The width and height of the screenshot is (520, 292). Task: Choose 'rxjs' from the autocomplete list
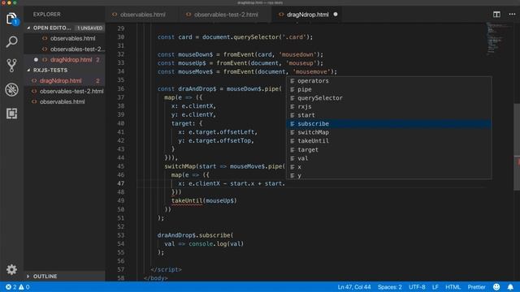coord(388,106)
